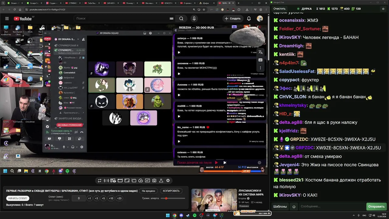This screenshot has width=389, height=219.
Task: Click the chat message input field
Action: [x=332, y=207]
